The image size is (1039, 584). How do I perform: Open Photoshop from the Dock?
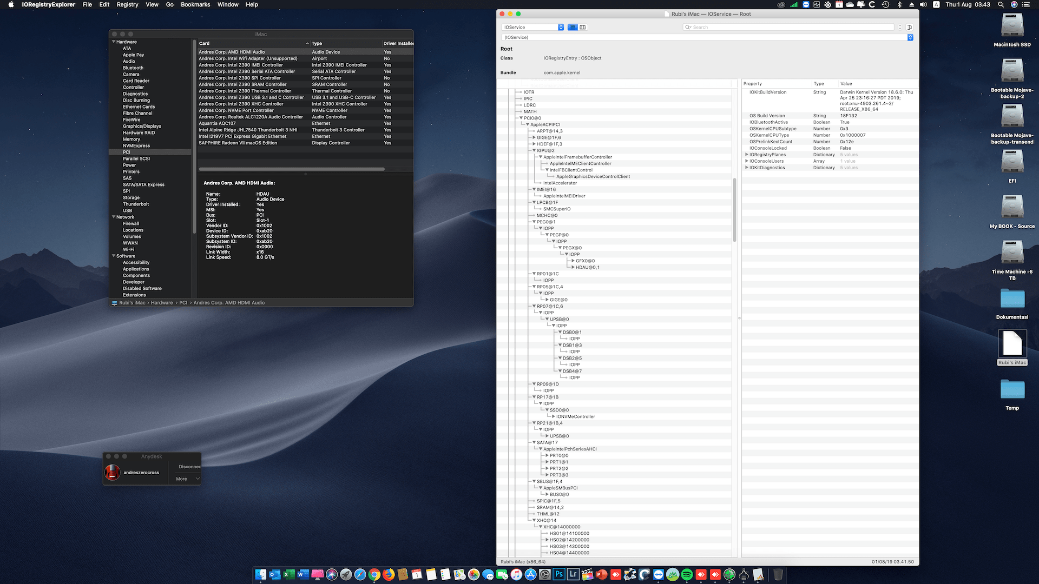click(559, 574)
